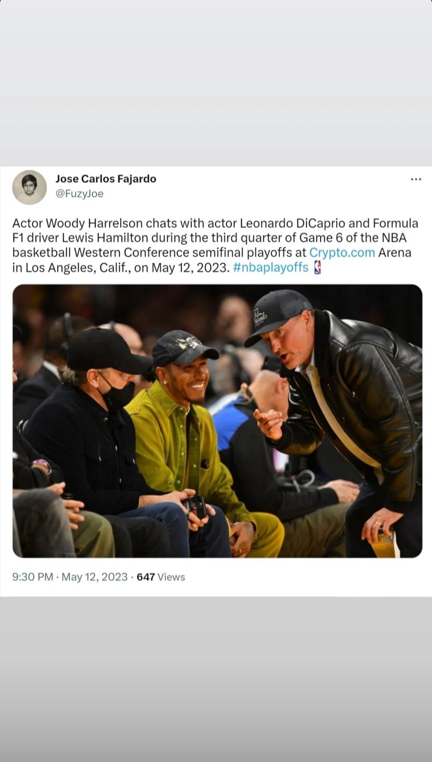Open the three-dot more options menu
The image size is (432, 762).
[x=416, y=179]
